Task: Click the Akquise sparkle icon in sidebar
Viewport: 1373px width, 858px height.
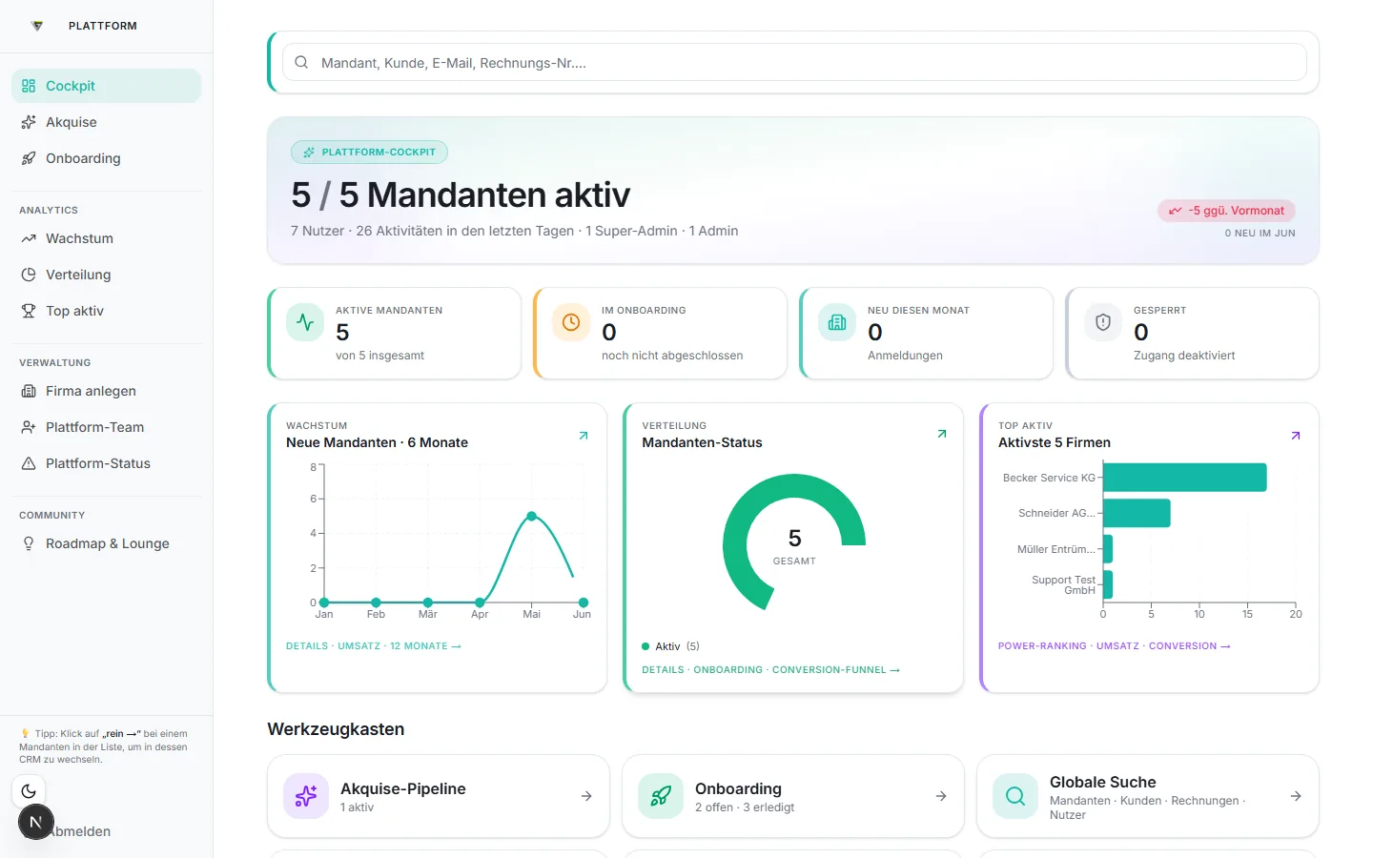Action: [x=29, y=122]
